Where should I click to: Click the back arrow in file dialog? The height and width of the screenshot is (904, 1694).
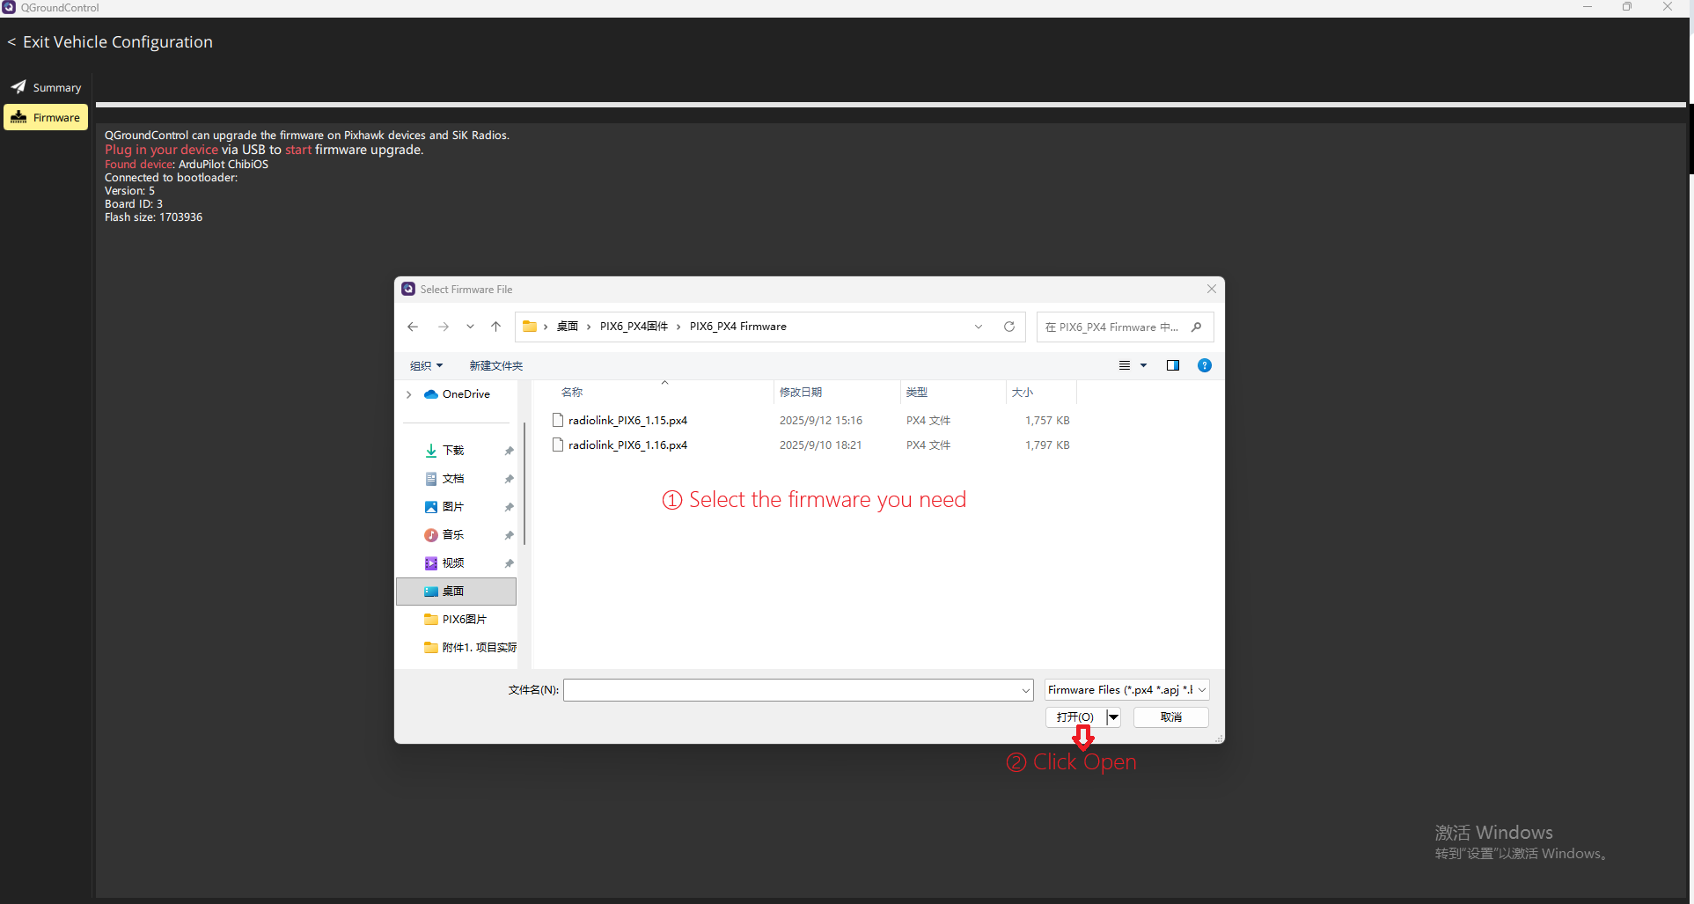(413, 327)
